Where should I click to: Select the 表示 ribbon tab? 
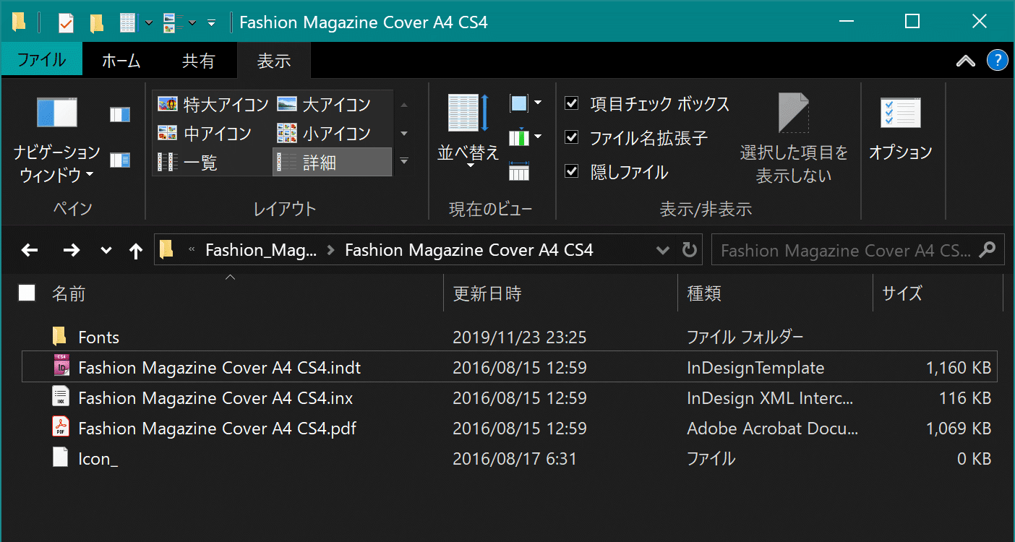[x=274, y=61]
